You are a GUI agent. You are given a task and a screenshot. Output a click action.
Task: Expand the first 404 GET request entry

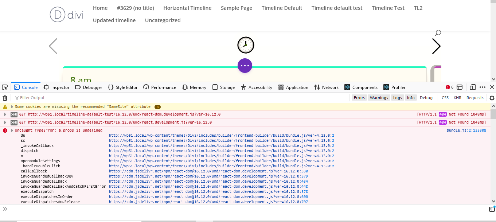[x=5, y=114]
